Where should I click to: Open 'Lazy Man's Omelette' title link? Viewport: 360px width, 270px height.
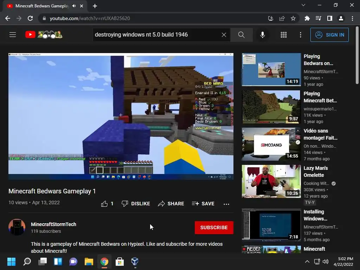(x=316, y=172)
